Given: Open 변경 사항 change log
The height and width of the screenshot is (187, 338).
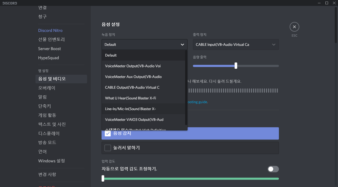Looking at the screenshot, I should tap(47, 174).
